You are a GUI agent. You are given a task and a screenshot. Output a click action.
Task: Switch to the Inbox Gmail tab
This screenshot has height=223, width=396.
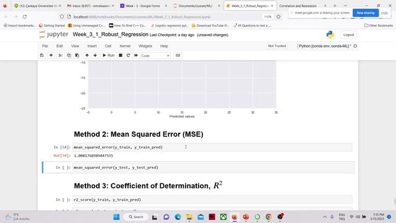pyautogui.click(x=90, y=6)
